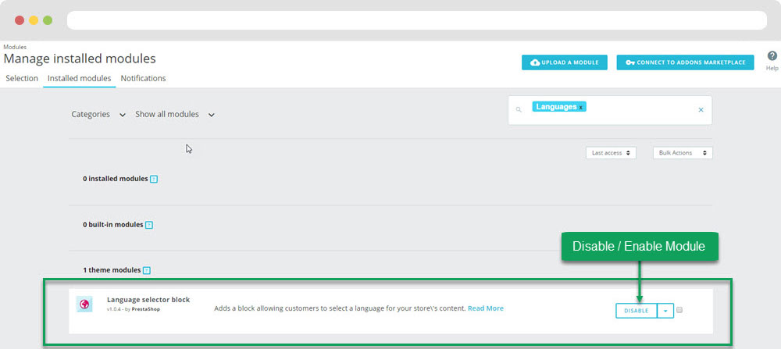Image resolution: width=781 pixels, height=349 pixels.
Task: Check the Language selector block checkbox
Action: (x=679, y=310)
